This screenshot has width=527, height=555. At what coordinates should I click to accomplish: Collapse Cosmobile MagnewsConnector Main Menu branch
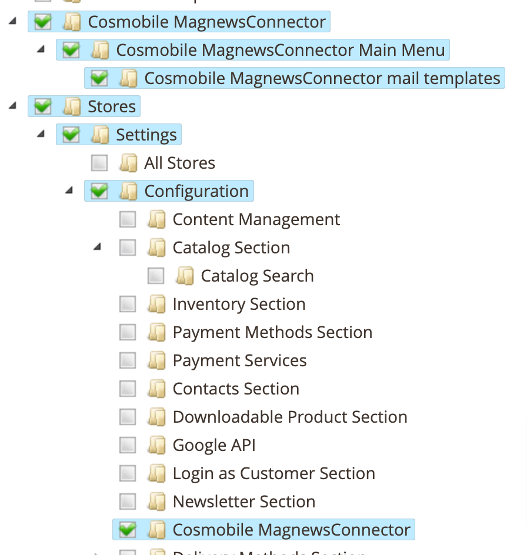pyautogui.click(x=41, y=50)
